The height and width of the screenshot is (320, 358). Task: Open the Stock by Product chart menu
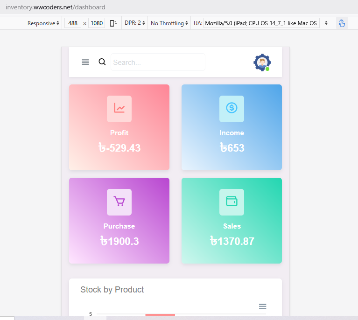click(263, 306)
